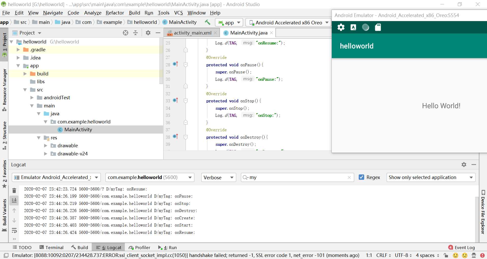Open the Terminal tool window tab
Screen dimensions: 487x259
51,247
